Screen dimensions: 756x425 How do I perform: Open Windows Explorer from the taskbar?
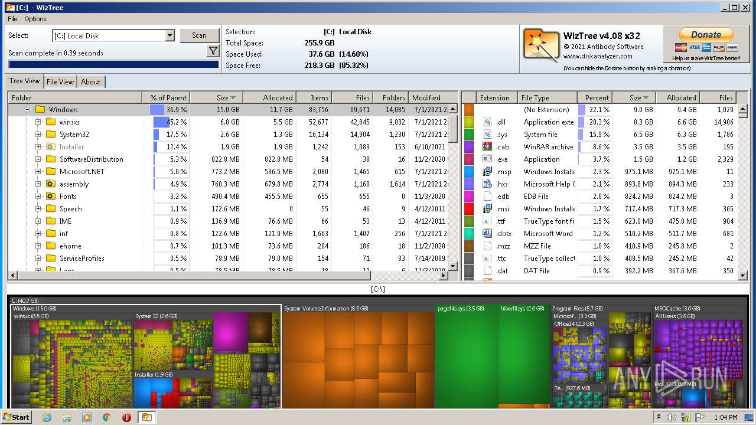click(x=67, y=417)
